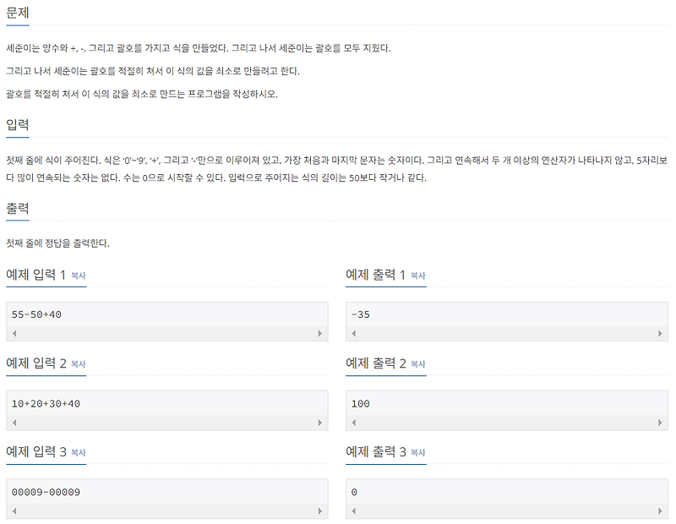The width and height of the screenshot is (676, 524).
Task: Copy example output 1 via 복사 link
Action: click(x=417, y=276)
